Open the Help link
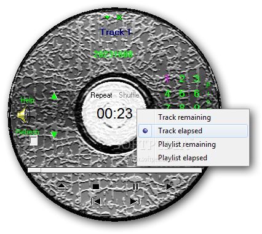This screenshot has height=234, width=262. click(x=27, y=100)
